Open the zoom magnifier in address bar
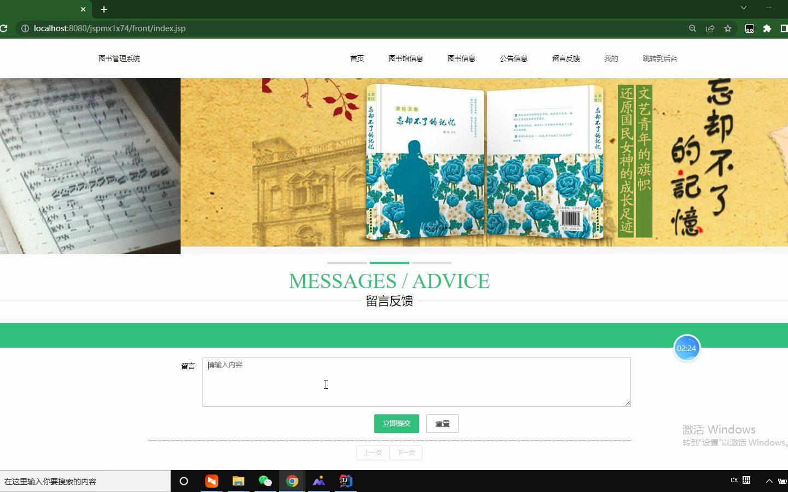The height and width of the screenshot is (492, 788). (x=693, y=28)
